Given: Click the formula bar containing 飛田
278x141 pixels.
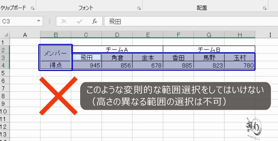Looking at the screenshot, I should (191, 21).
